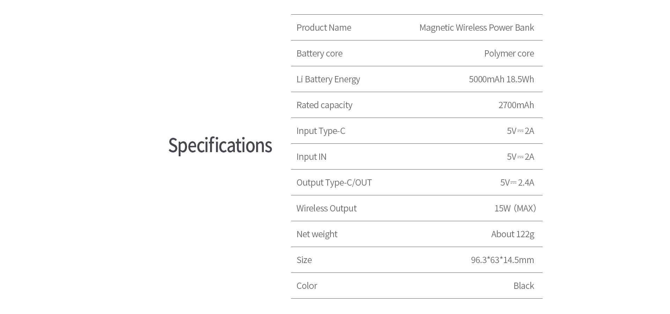Click the 5000mAh 18.5Wh value

[x=501, y=79]
